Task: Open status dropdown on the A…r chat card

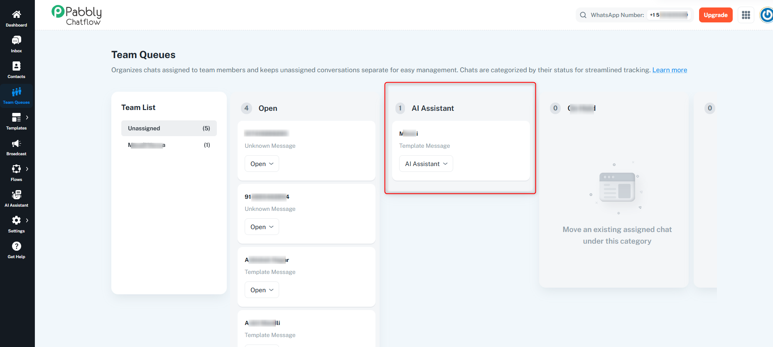Action: click(x=262, y=290)
